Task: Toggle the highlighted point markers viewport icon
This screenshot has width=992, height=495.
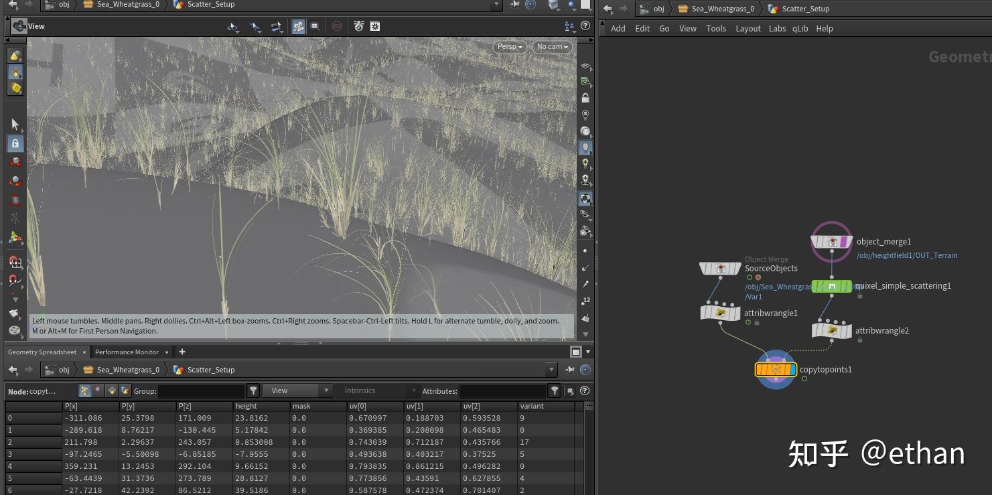Action: [x=298, y=26]
